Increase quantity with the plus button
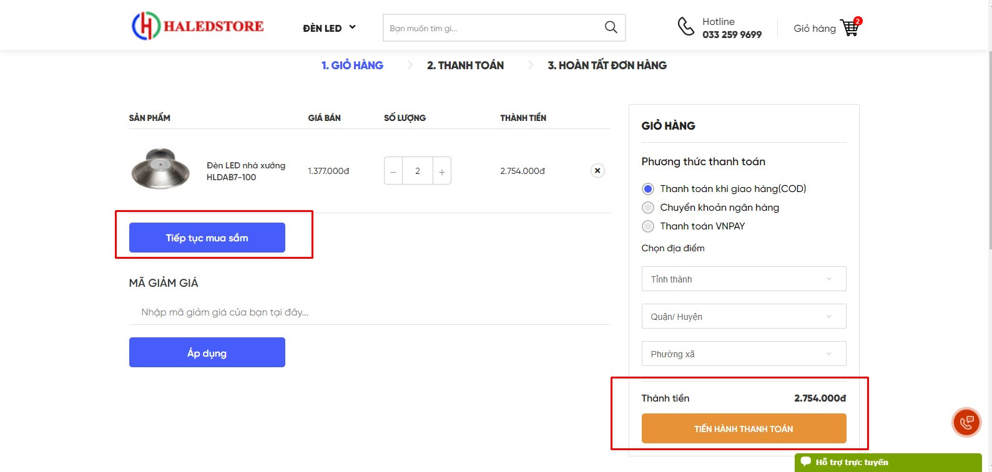The height and width of the screenshot is (472, 992). coord(441,171)
